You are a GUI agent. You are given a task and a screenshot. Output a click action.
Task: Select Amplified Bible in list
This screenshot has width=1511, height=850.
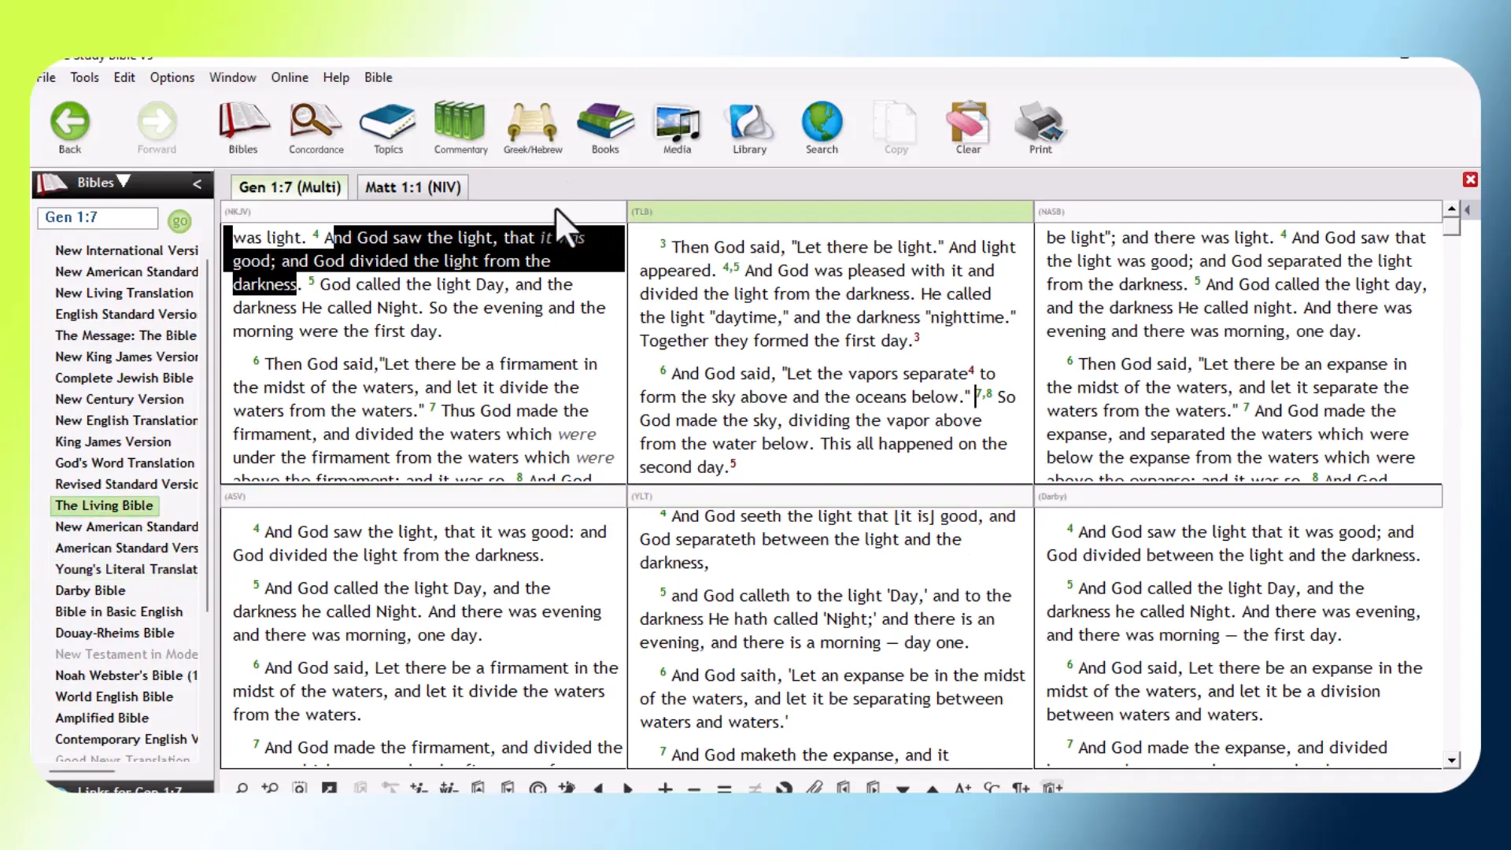point(102,718)
